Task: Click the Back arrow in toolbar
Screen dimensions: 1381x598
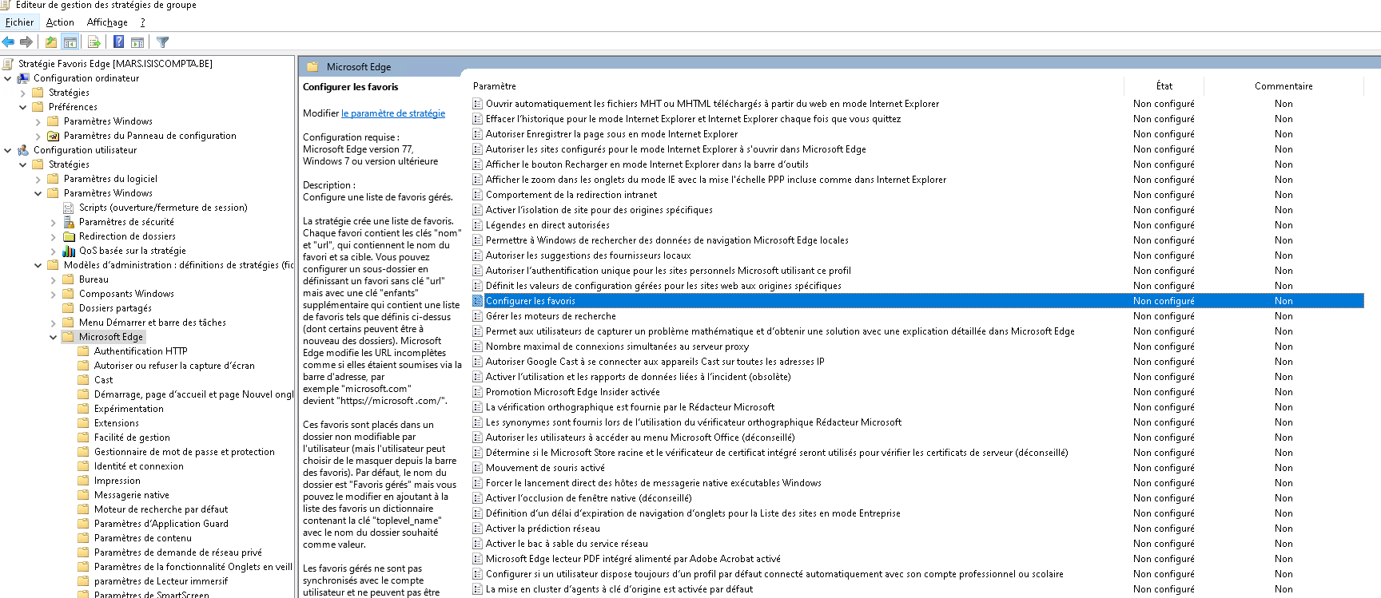Action: pyautogui.click(x=9, y=42)
